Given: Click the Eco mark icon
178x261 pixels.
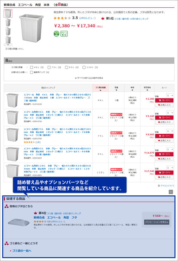Looking at the screenshot, I should pyautogui.click(x=56, y=34).
